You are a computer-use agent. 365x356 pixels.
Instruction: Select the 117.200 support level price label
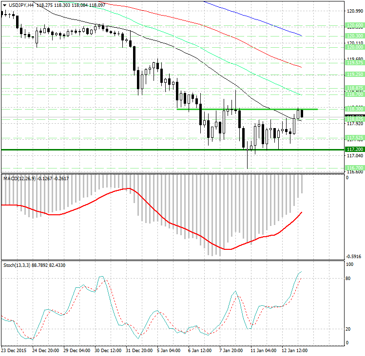[355, 150]
